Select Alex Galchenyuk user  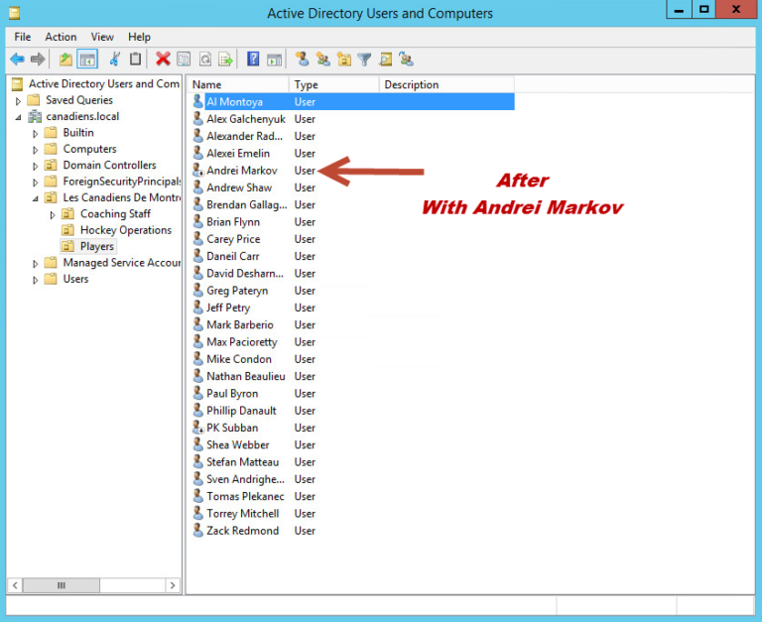pyautogui.click(x=246, y=119)
